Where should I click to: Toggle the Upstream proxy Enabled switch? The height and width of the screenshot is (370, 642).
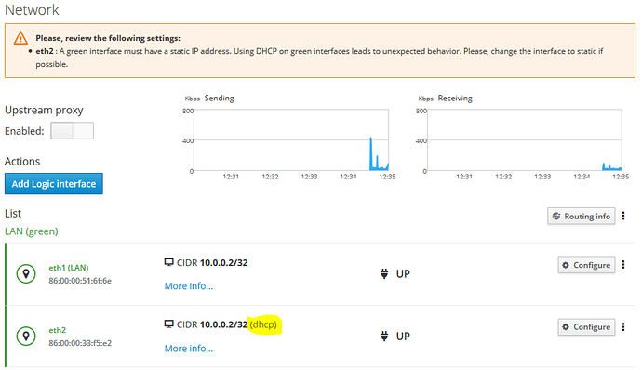point(72,131)
